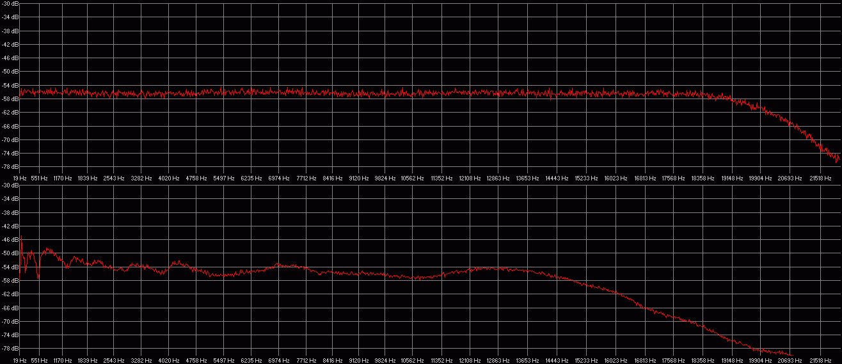Click the 5497 Hz label under upper graph

(x=224, y=178)
